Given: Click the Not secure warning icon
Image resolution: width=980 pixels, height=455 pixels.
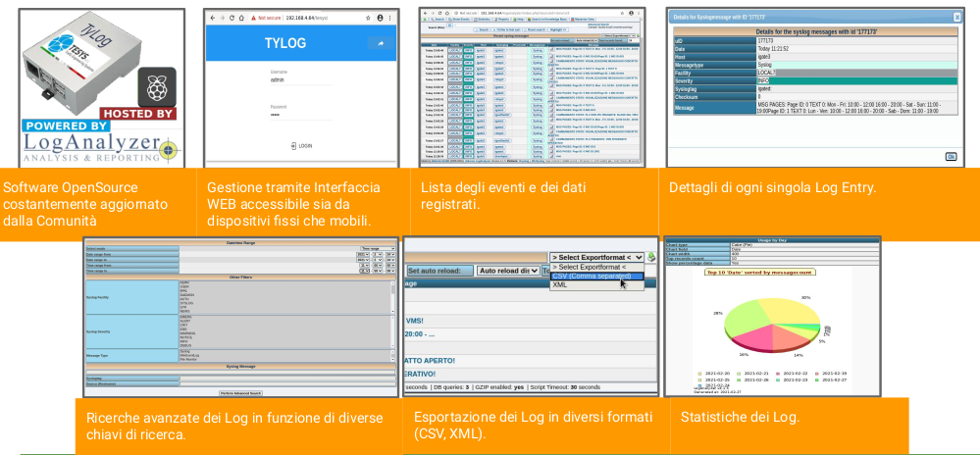Looking at the screenshot, I should tap(254, 18).
